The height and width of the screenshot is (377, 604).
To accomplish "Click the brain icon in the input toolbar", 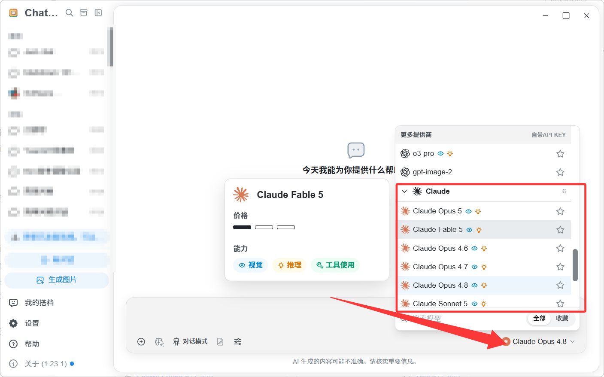I will pos(159,342).
